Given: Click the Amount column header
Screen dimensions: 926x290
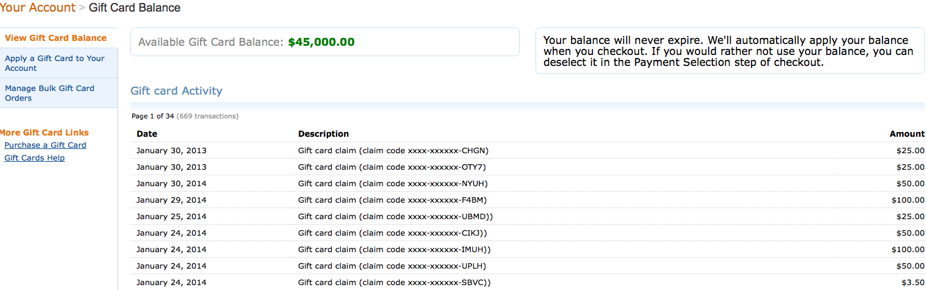Looking at the screenshot, I should (x=907, y=134).
